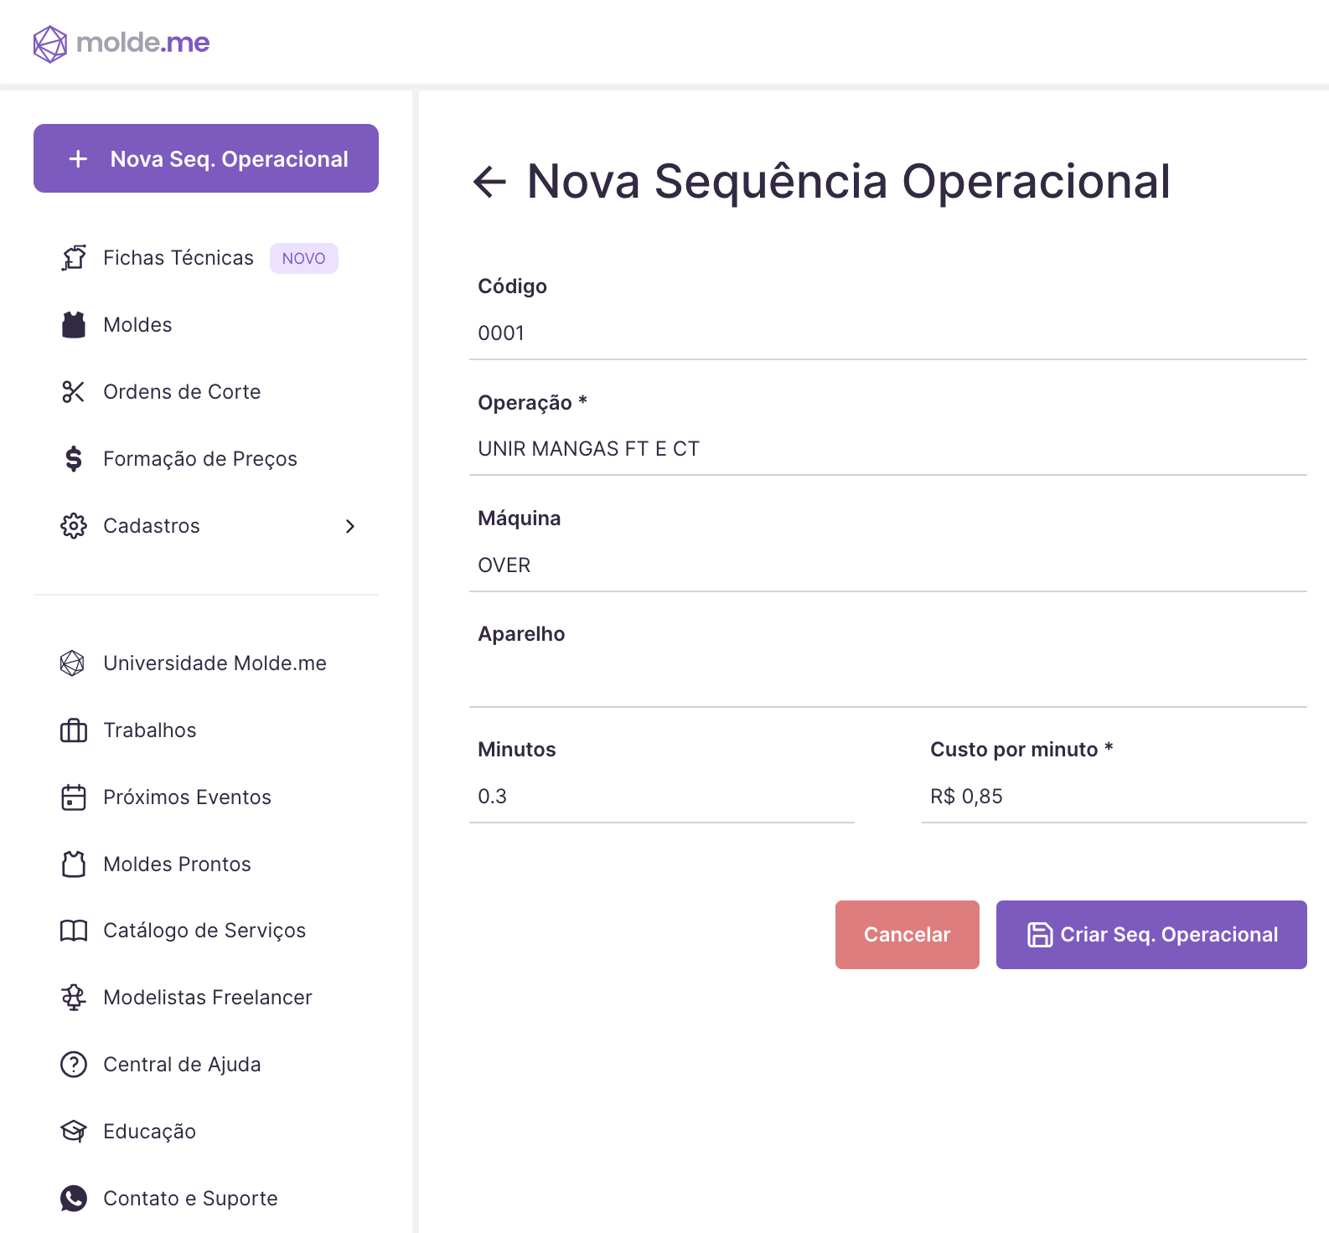The width and height of the screenshot is (1329, 1233).
Task: Click the Máquina label
Action: coord(520,518)
